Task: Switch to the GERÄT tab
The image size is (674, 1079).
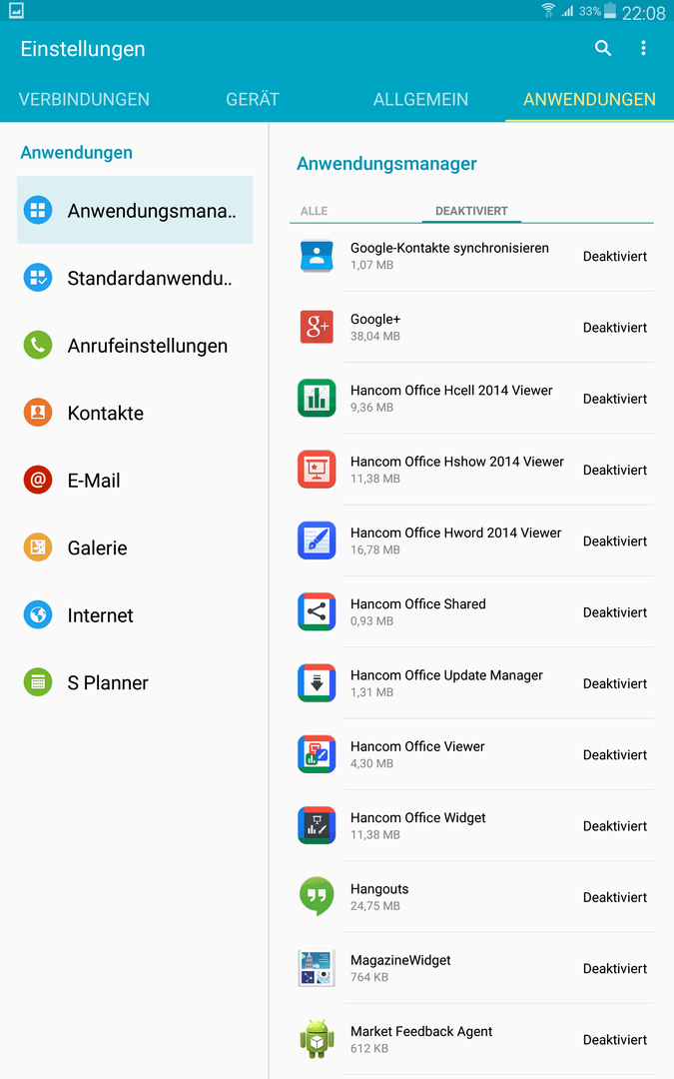Action: click(x=253, y=99)
